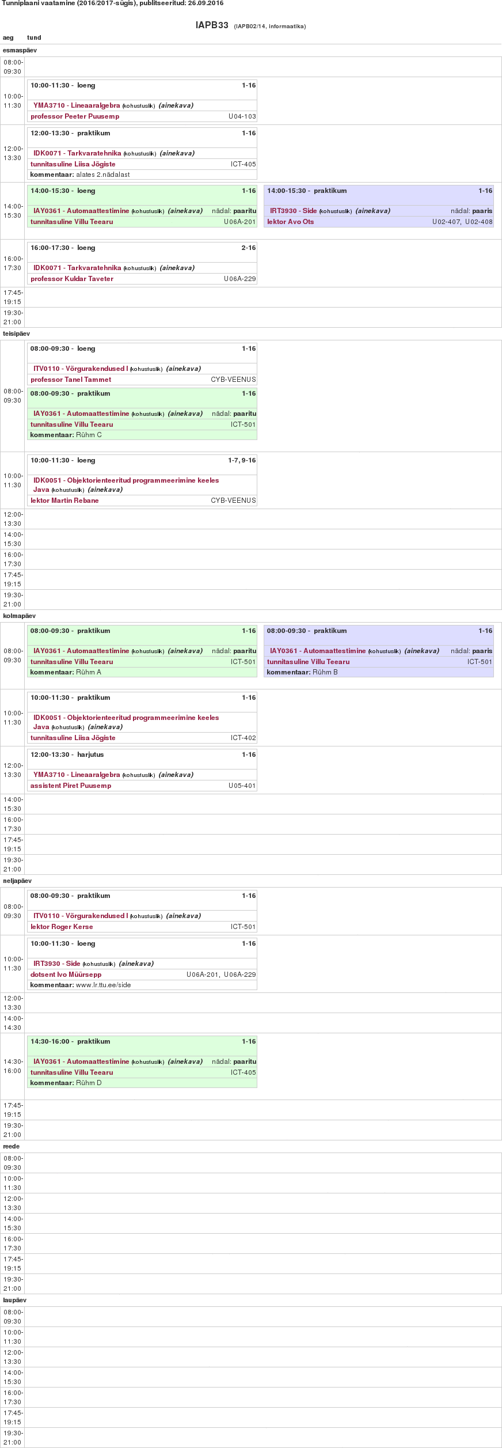This screenshot has width=502, height=1448.
Task: Open Tuesday's ITV0110 Võrgurakendused I lecture link
Action: pyautogui.click(x=81, y=369)
